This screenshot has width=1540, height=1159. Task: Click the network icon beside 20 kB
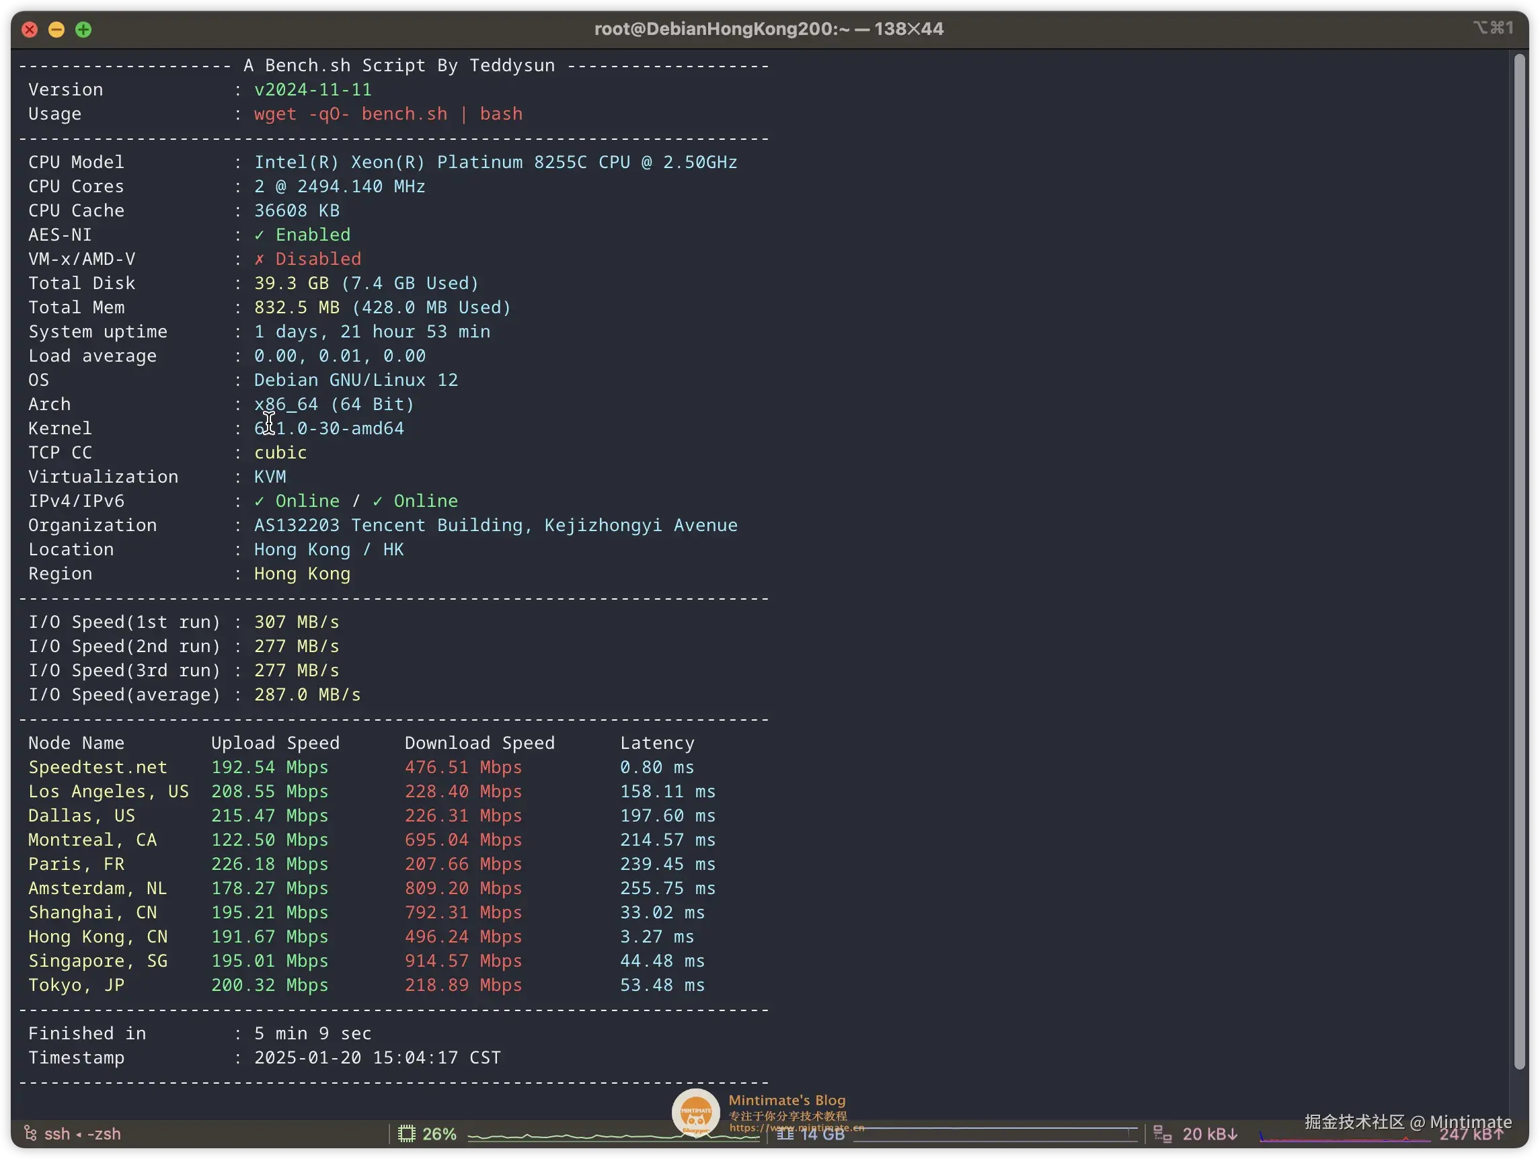(1162, 1134)
